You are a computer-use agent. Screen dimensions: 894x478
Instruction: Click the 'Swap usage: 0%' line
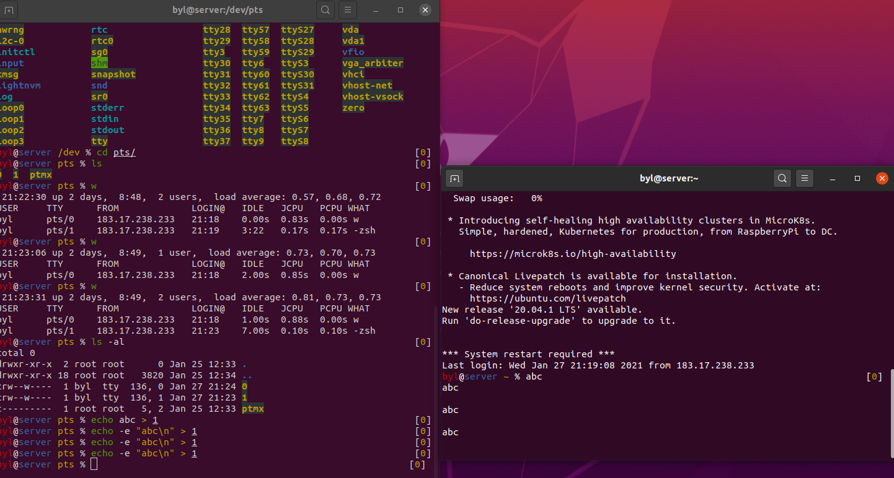point(498,198)
